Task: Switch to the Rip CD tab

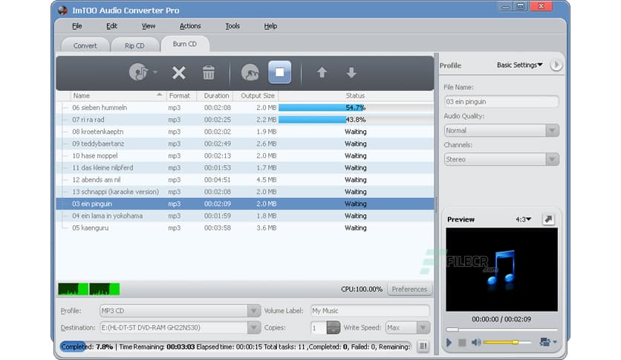Action: click(134, 45)
